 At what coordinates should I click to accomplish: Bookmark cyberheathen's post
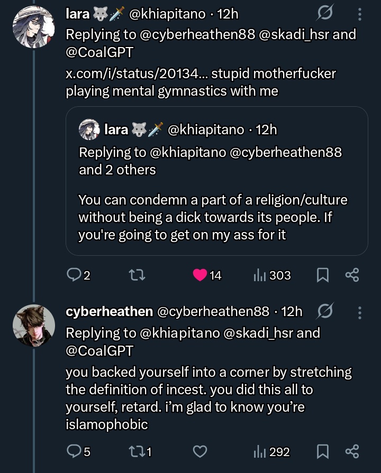pyautogui.click(x=322, y=452)
